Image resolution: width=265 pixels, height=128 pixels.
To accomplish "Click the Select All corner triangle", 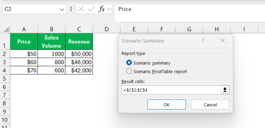I will coord(6,30).
